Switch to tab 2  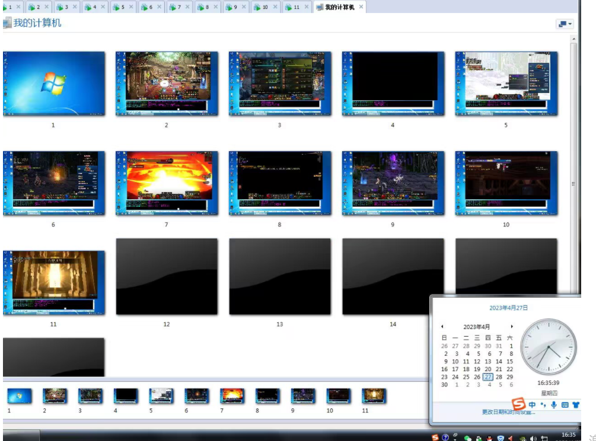[38, 7]
